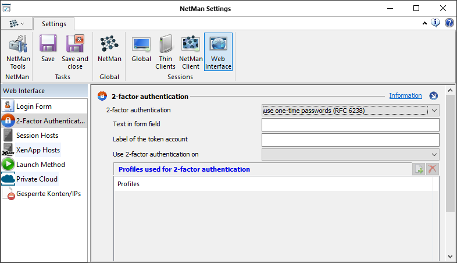Viewport: 457px width, 263px height.
Task: Open Thin Clients session settings
Action: point(165,52)
